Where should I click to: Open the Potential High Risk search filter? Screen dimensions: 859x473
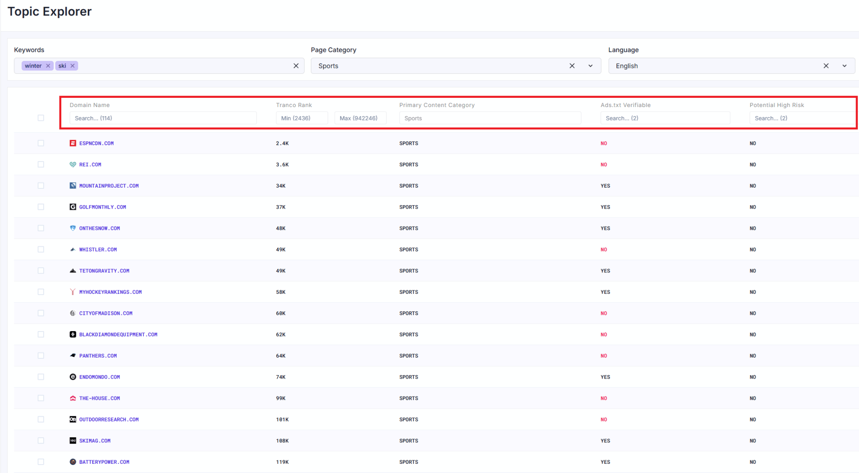tap(802, 118)
